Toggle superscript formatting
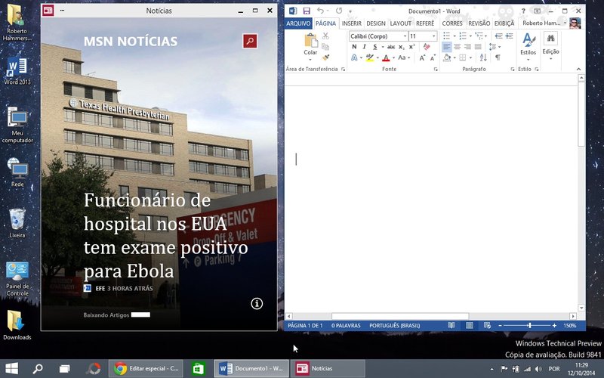604x378 pixels. (x=411, y=47)
